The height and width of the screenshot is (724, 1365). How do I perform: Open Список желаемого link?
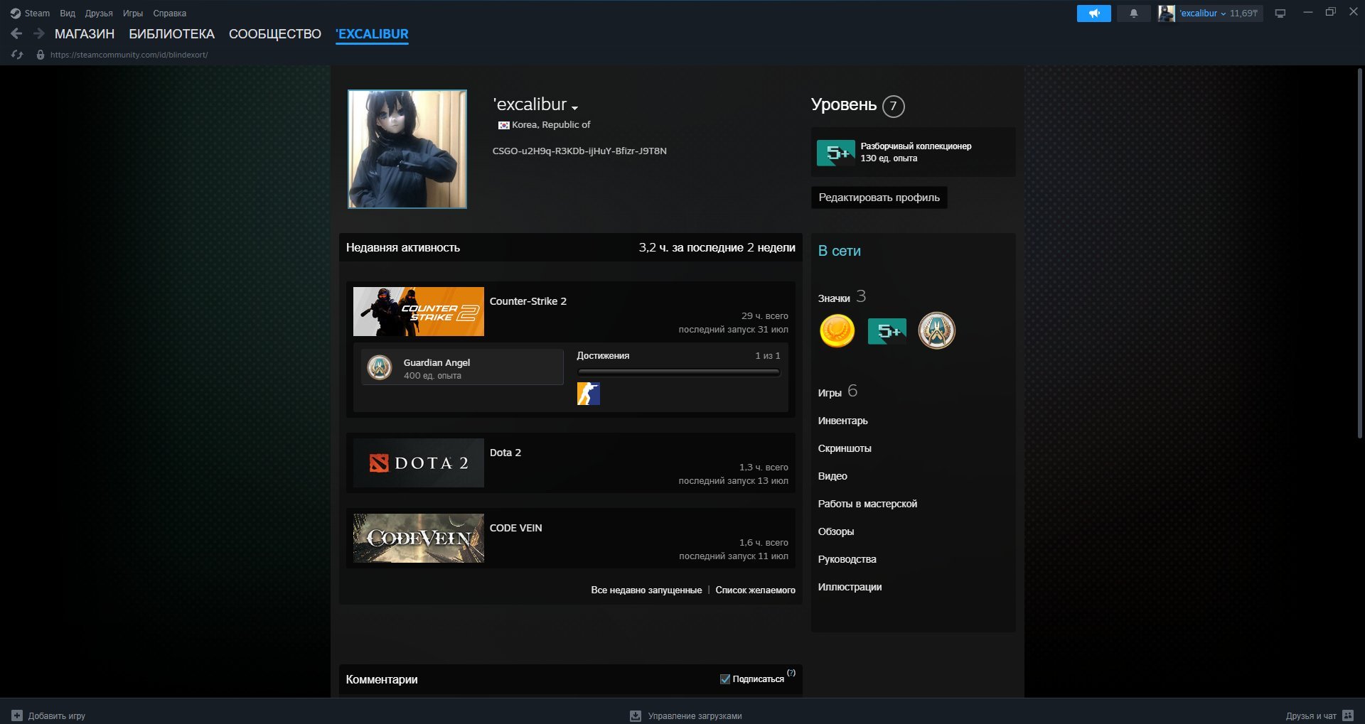755,590
